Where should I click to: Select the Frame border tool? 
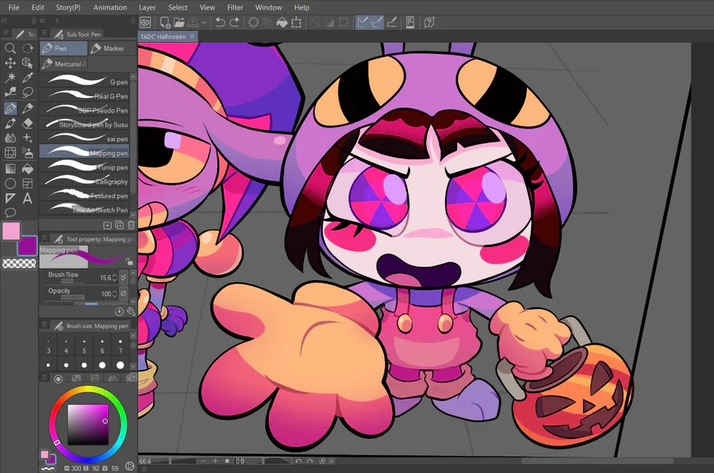28,183
